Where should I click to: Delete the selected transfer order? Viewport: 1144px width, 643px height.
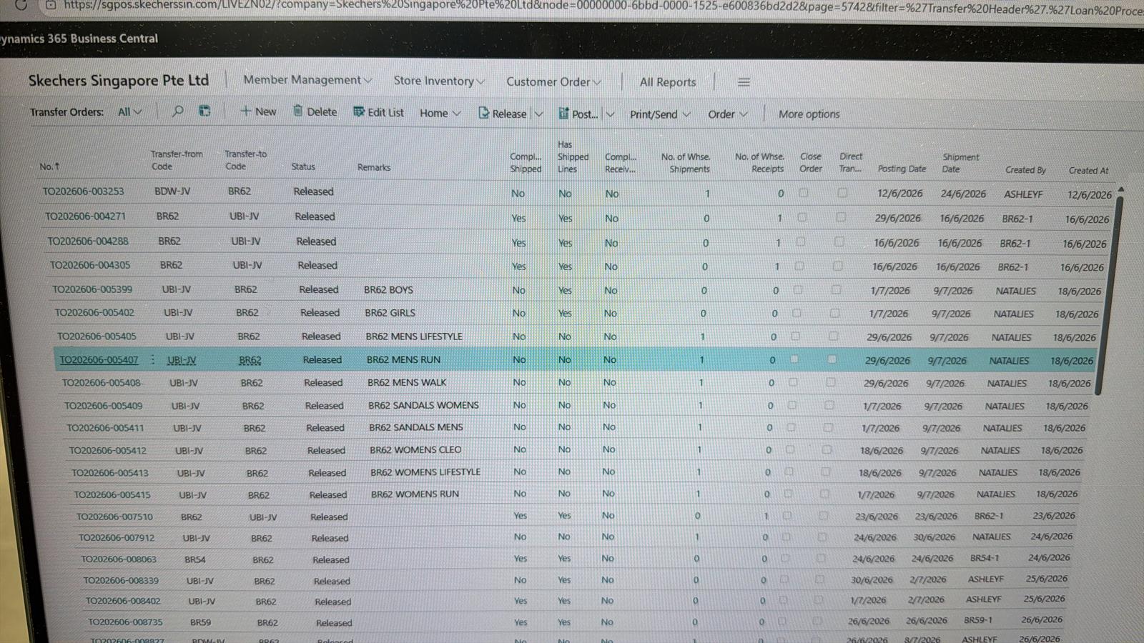315,111
